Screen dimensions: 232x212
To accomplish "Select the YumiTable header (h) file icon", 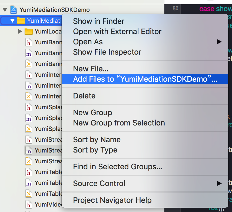I will point(29,172).
